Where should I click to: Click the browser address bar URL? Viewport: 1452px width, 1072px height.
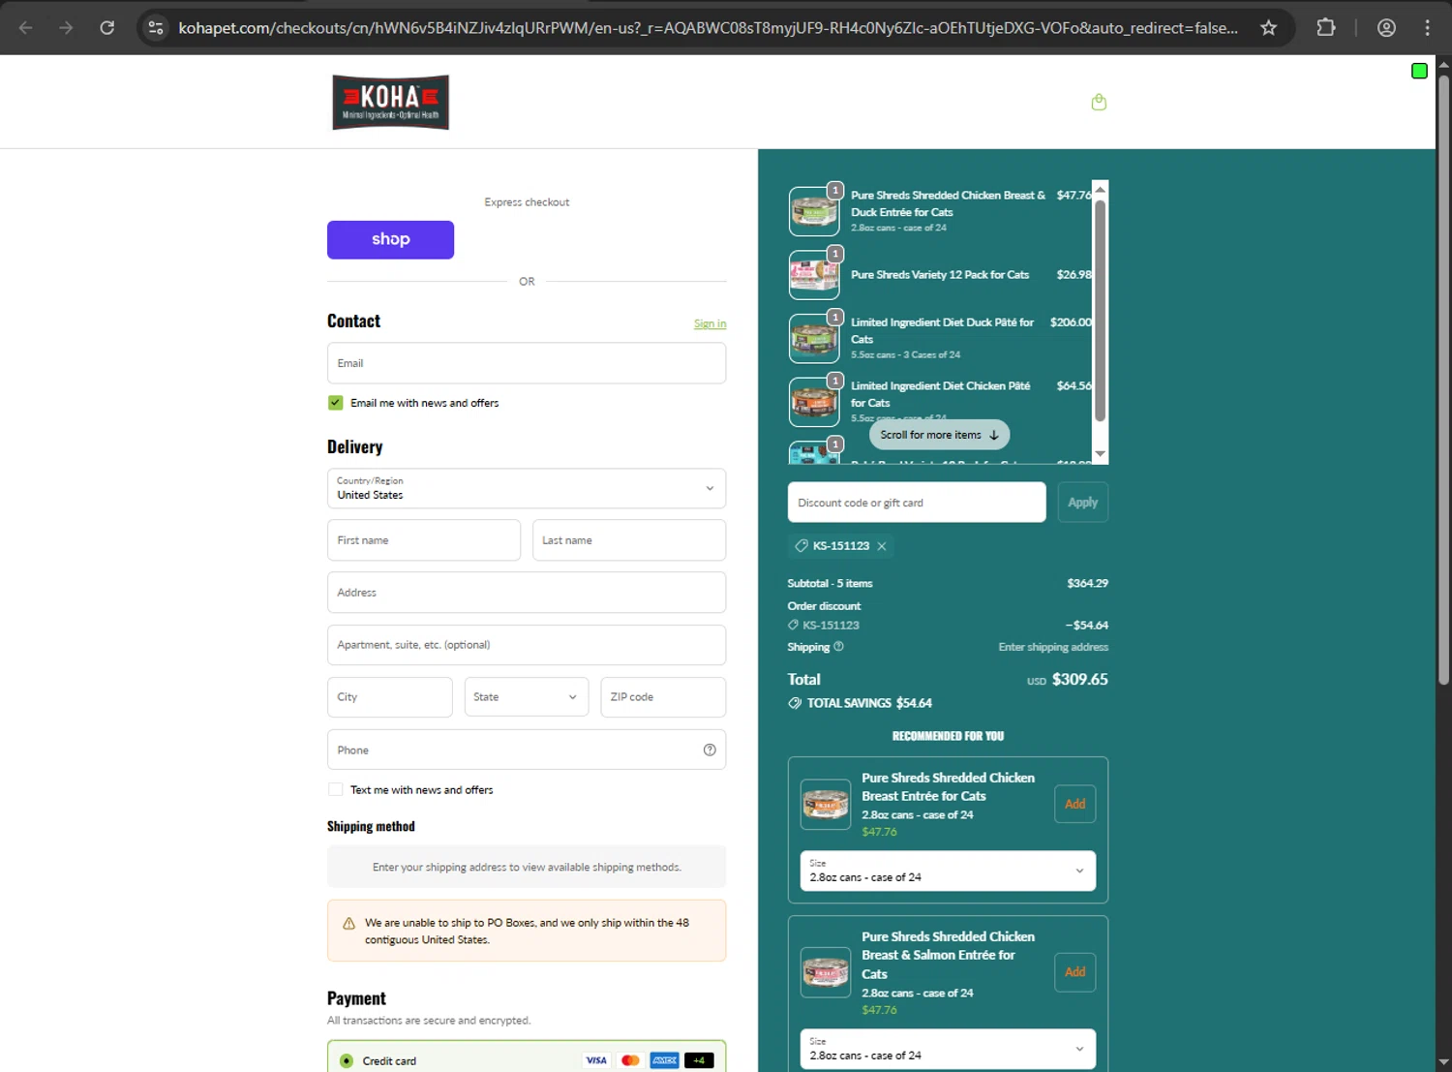(x=708, y=28)
